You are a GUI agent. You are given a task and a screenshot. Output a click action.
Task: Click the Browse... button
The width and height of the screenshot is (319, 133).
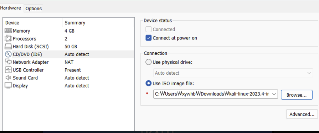(x=297, y=95)
